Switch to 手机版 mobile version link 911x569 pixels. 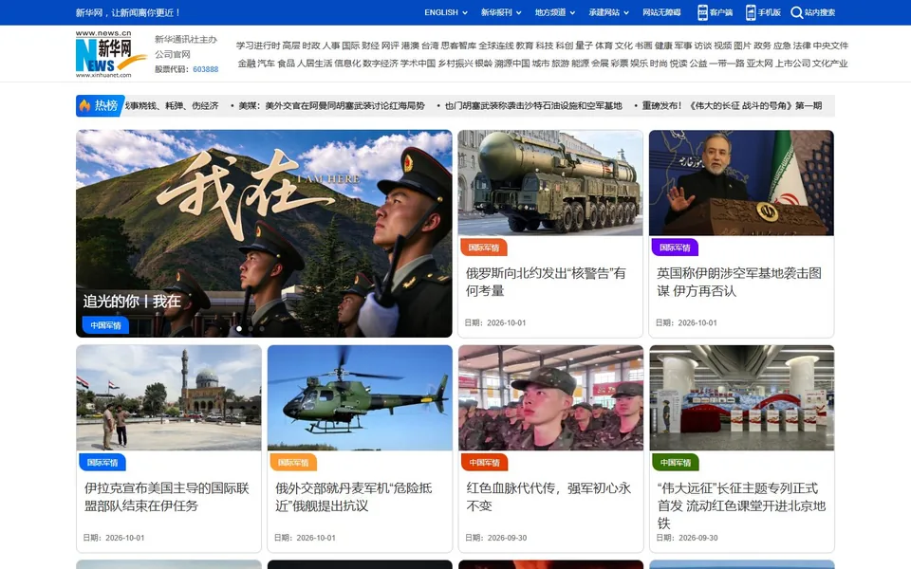770,12
